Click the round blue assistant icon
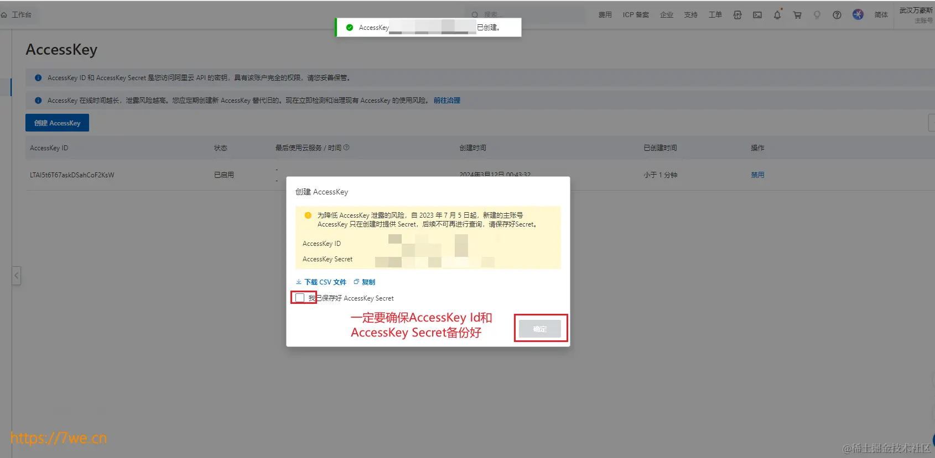 [x=858, y=14]
